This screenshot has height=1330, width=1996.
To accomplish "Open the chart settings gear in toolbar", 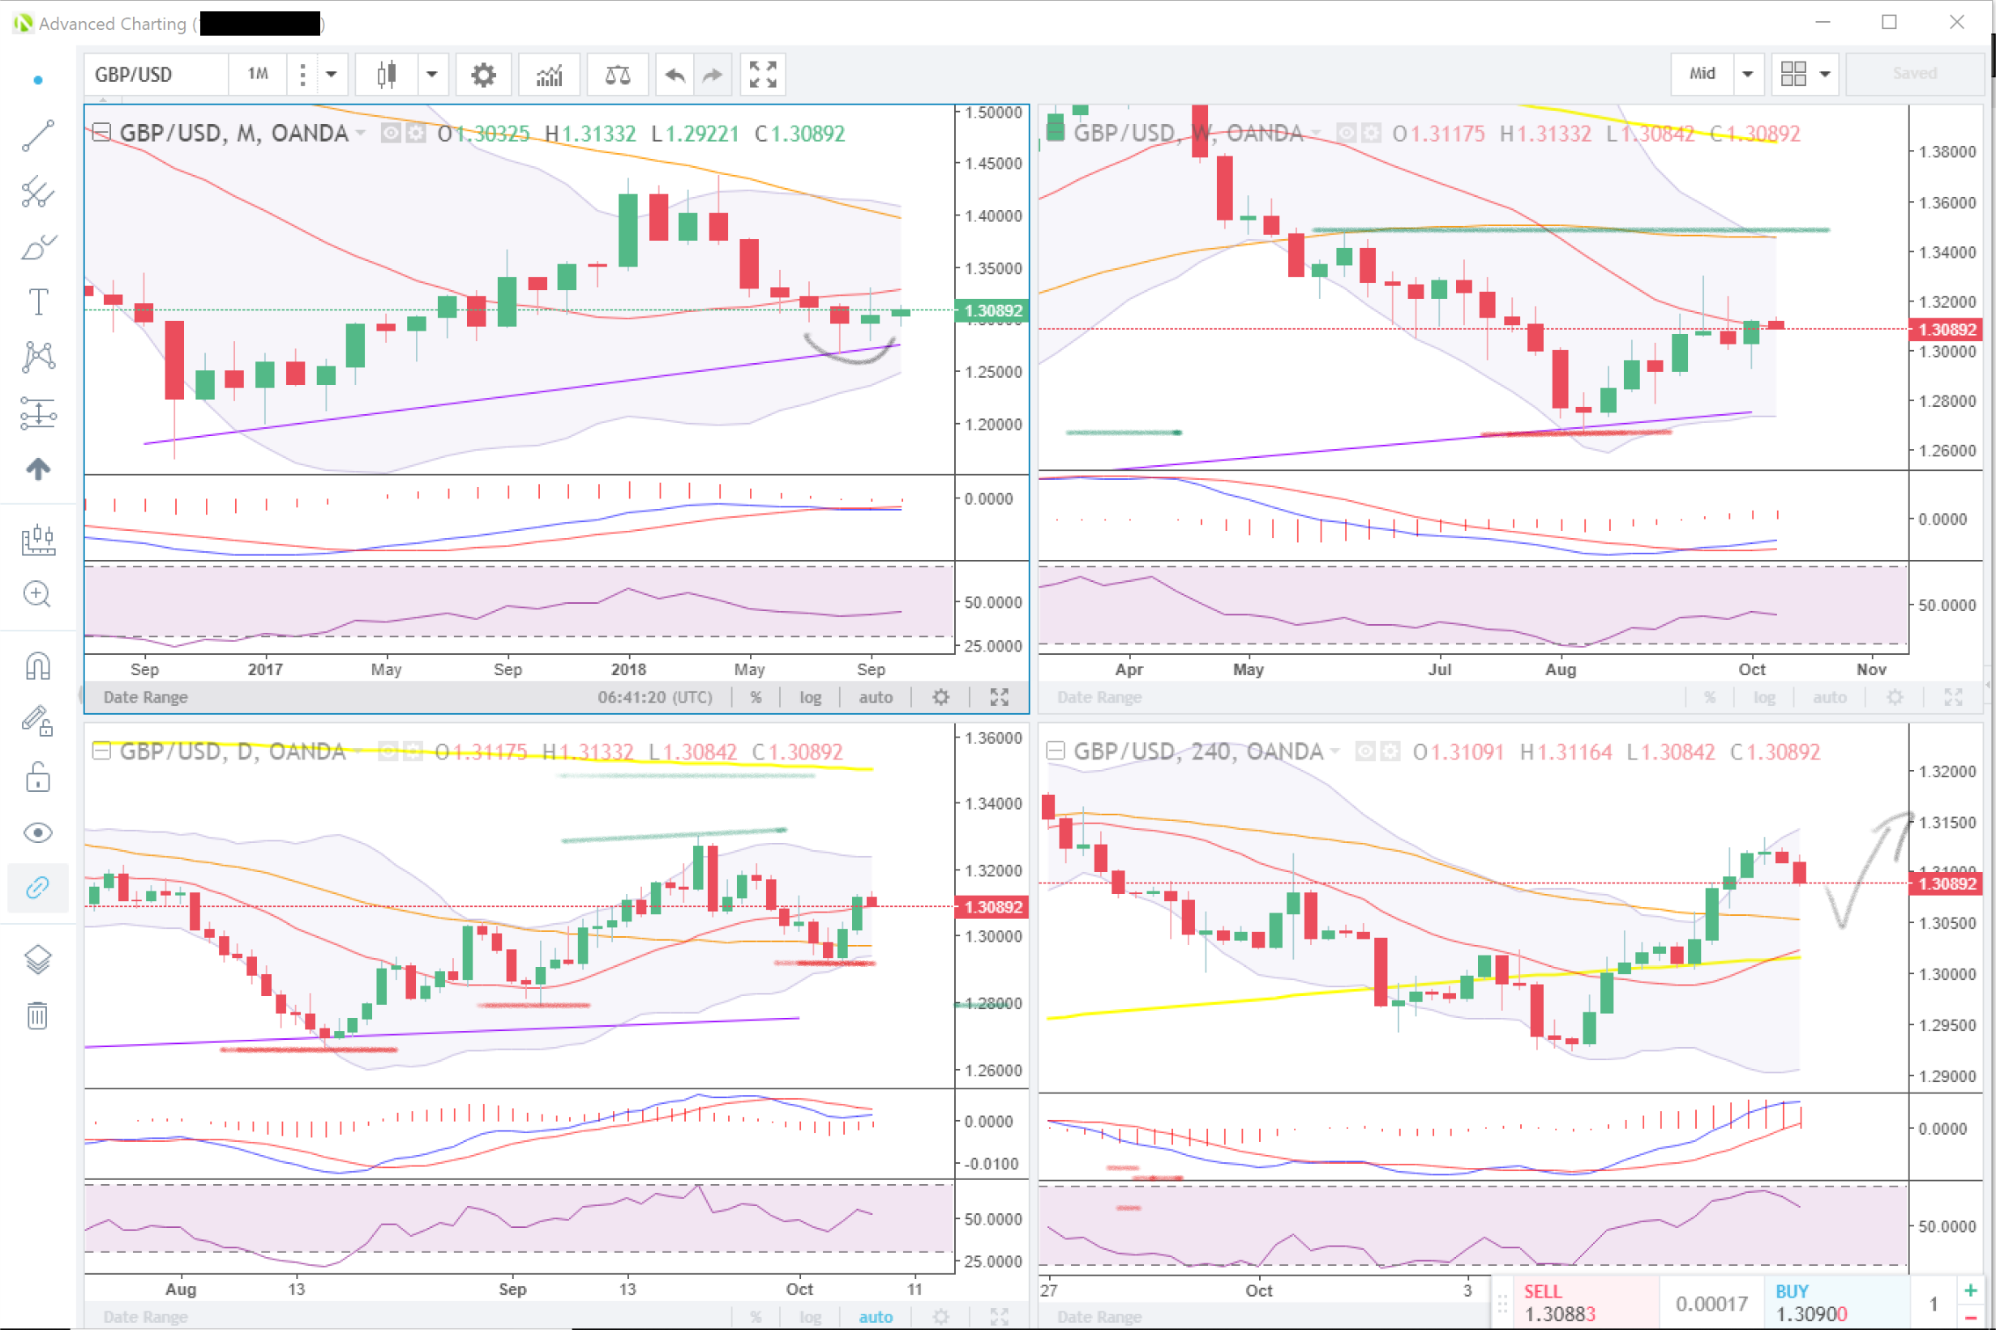I will click(482, 75).
